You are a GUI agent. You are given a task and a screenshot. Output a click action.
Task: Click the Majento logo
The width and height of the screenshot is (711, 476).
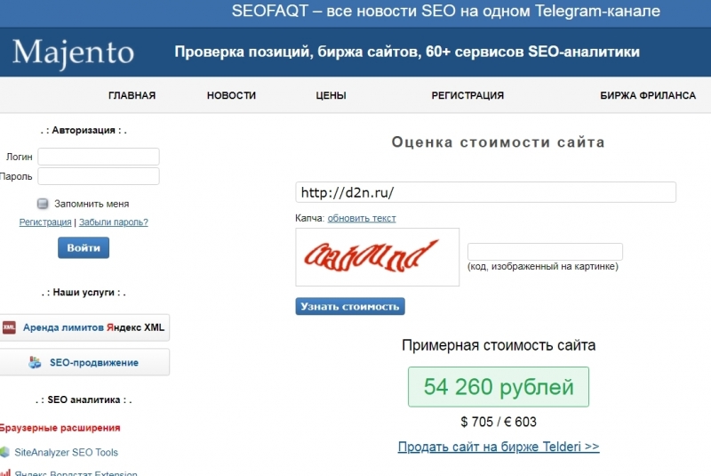74,53
